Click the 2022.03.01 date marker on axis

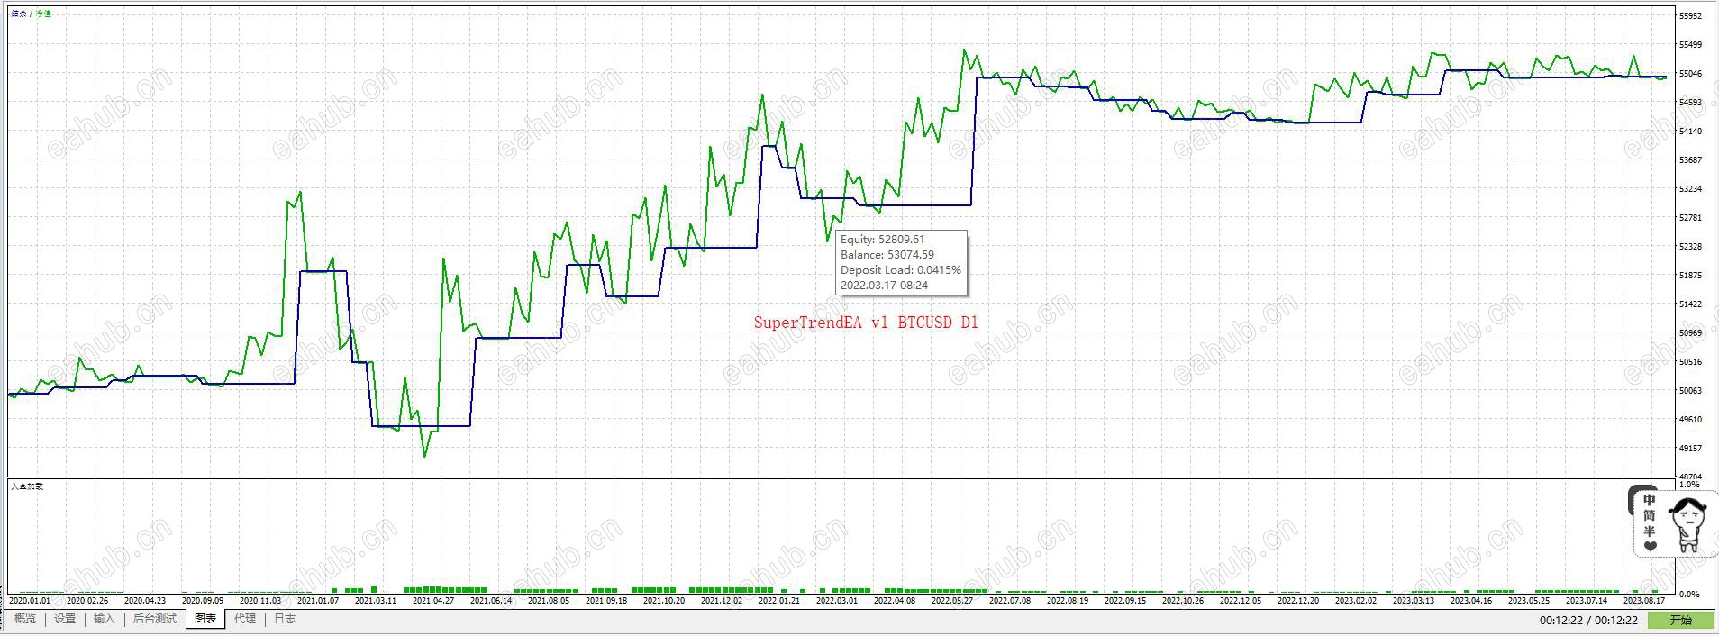(838, 600)
